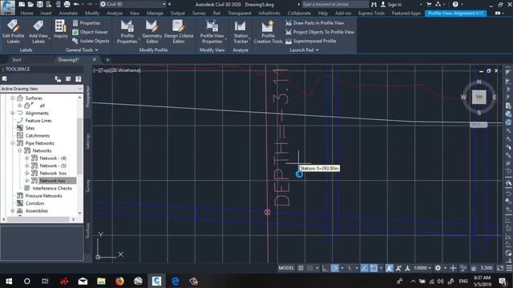This screenshot has width=513, height=288.
Task: Click Superimposed Profile tool
Action: pyautogui.click(x=311, y=41)
